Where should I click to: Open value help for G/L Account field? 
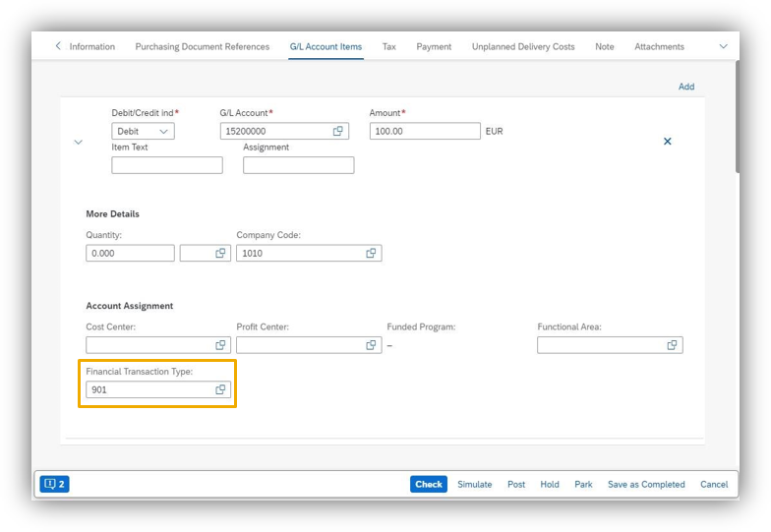[x=337, y=131]
